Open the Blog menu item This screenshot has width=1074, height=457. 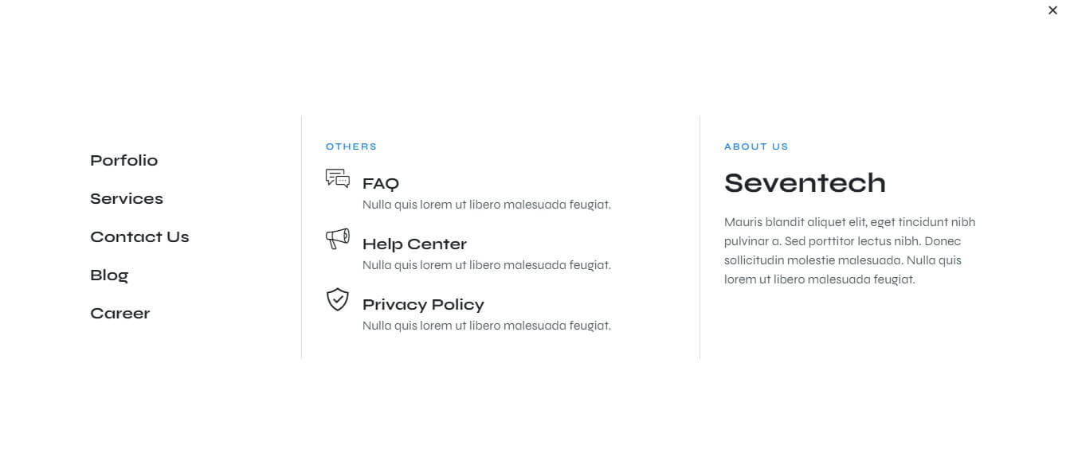coord(109,275)
